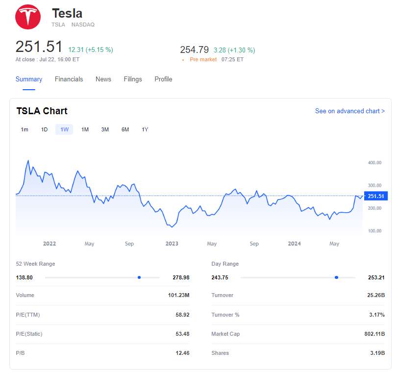Open the Profile tab
The image size is (398, 373).
[x=163, y=79]
